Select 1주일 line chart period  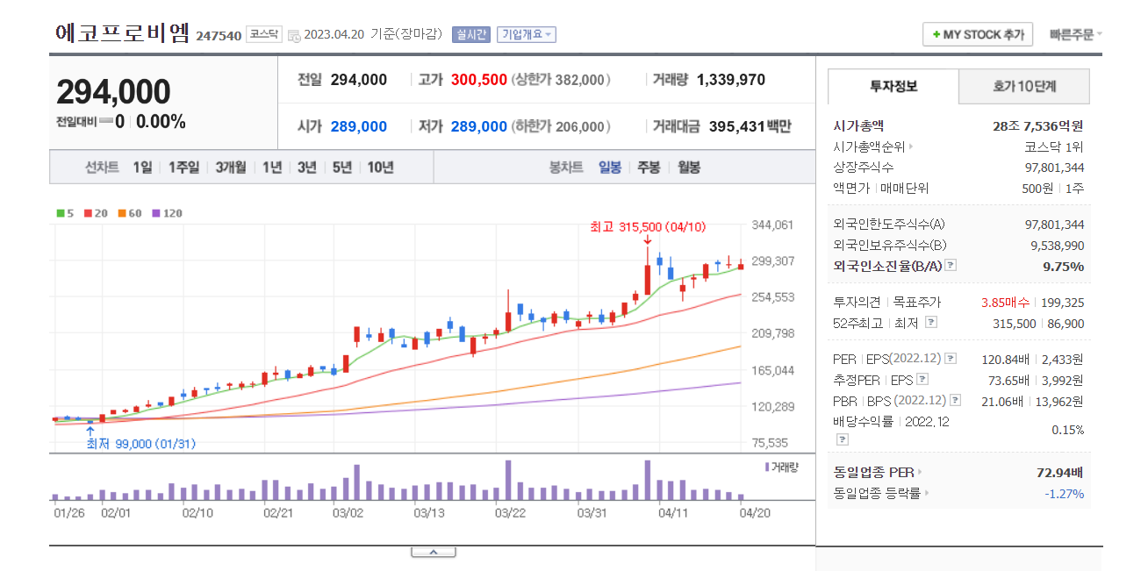coord(183,168)
